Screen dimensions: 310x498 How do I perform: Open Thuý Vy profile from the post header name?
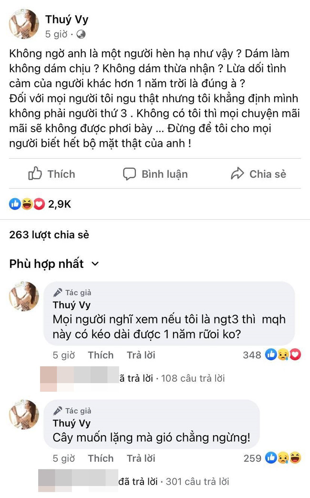(x=67, y=20)
